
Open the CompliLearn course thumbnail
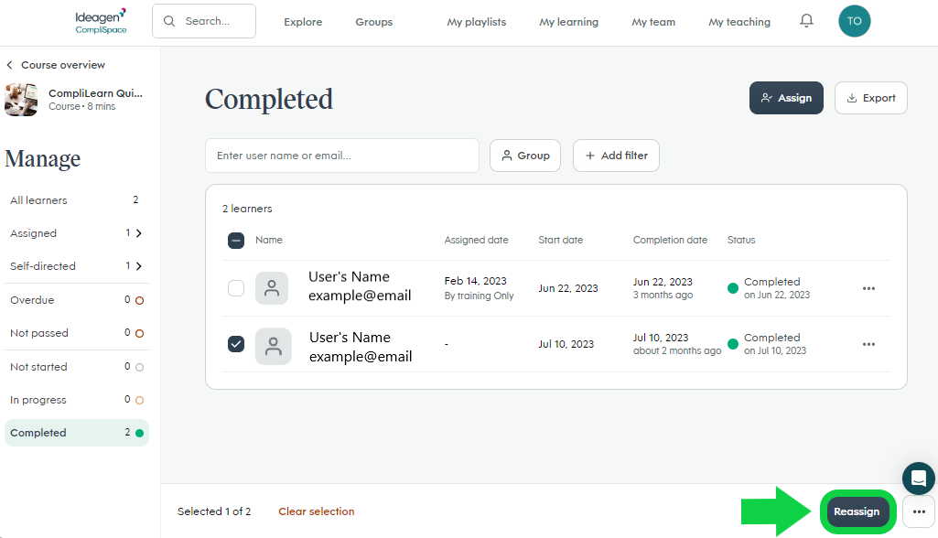click(x=21, y=100)
